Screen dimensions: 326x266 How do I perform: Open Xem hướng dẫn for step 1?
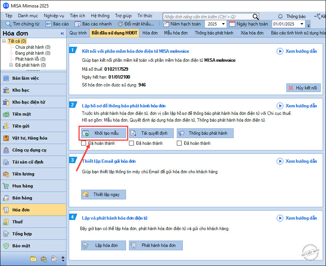tap(297, 51)
